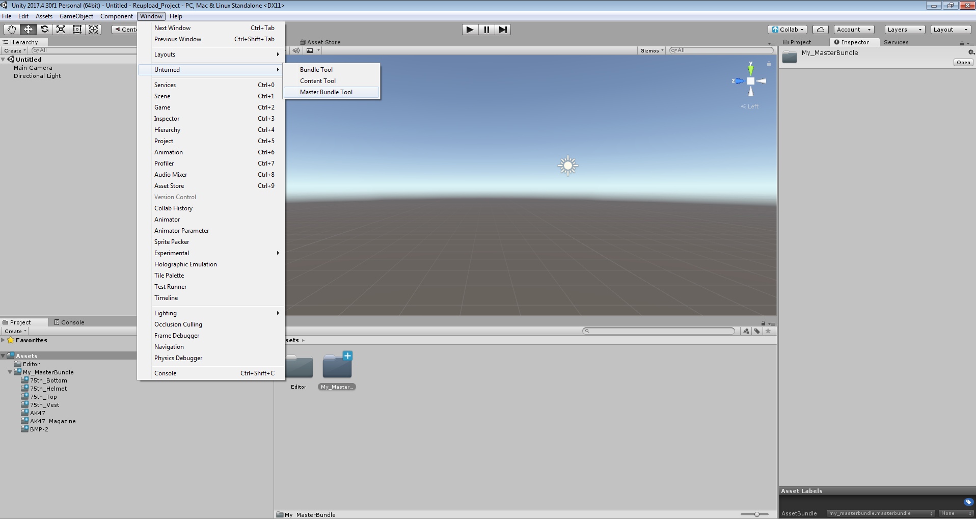Open the AssetBundle variant None dropdown
The image size is (976, 519).
(x=956, y=513)
